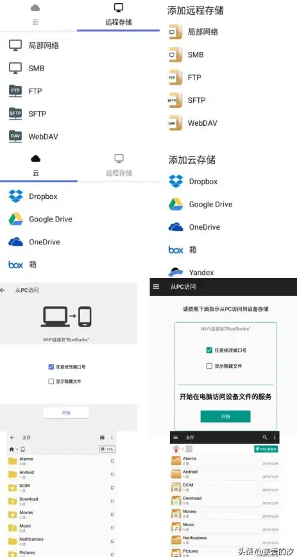Image resolution: width=297 pixels, height=557 pixels.
Task: Tap gray monitor icon beside 局部网络
Action: coord(15,46)
